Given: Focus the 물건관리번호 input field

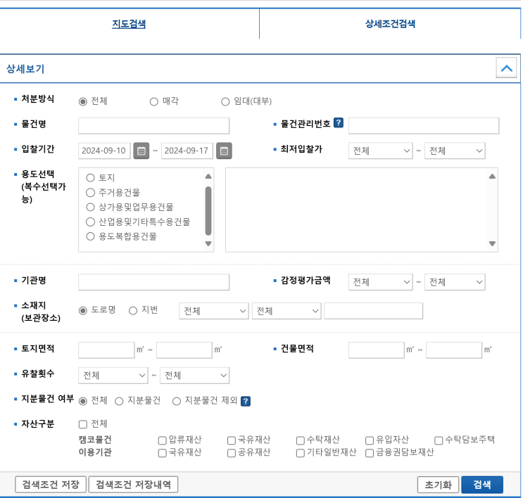Looking at the screenshot, I should click(424, 126).
